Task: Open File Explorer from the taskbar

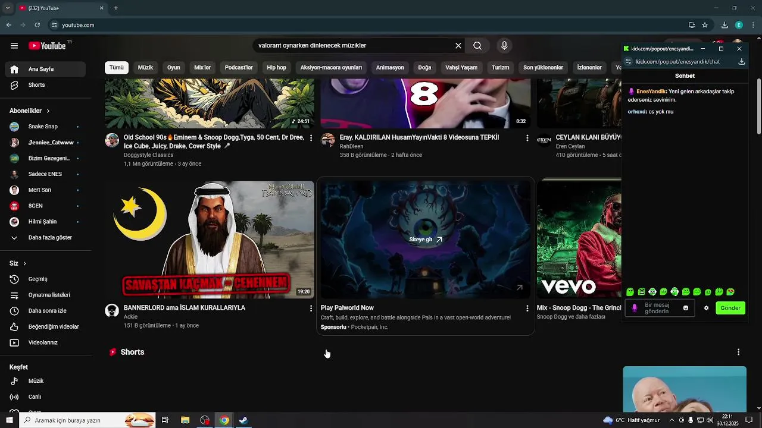Action: [185, 420]
